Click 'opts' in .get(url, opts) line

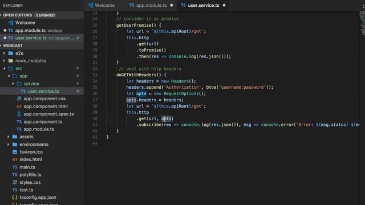166,118
